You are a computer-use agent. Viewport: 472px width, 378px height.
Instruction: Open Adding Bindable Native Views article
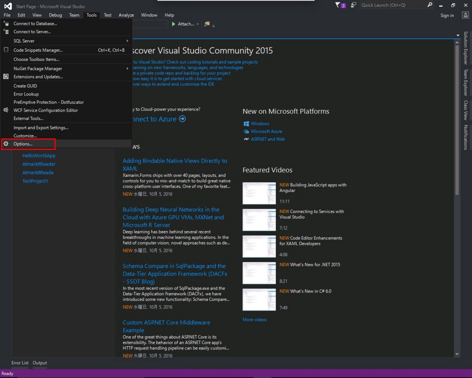pyautogui.click(x=175, y=165)
